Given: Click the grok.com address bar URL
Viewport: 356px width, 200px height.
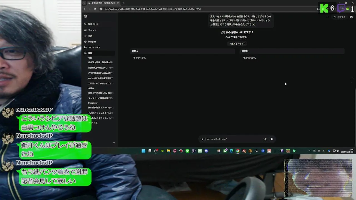Looking at the screenshot, I should [152, 9].
